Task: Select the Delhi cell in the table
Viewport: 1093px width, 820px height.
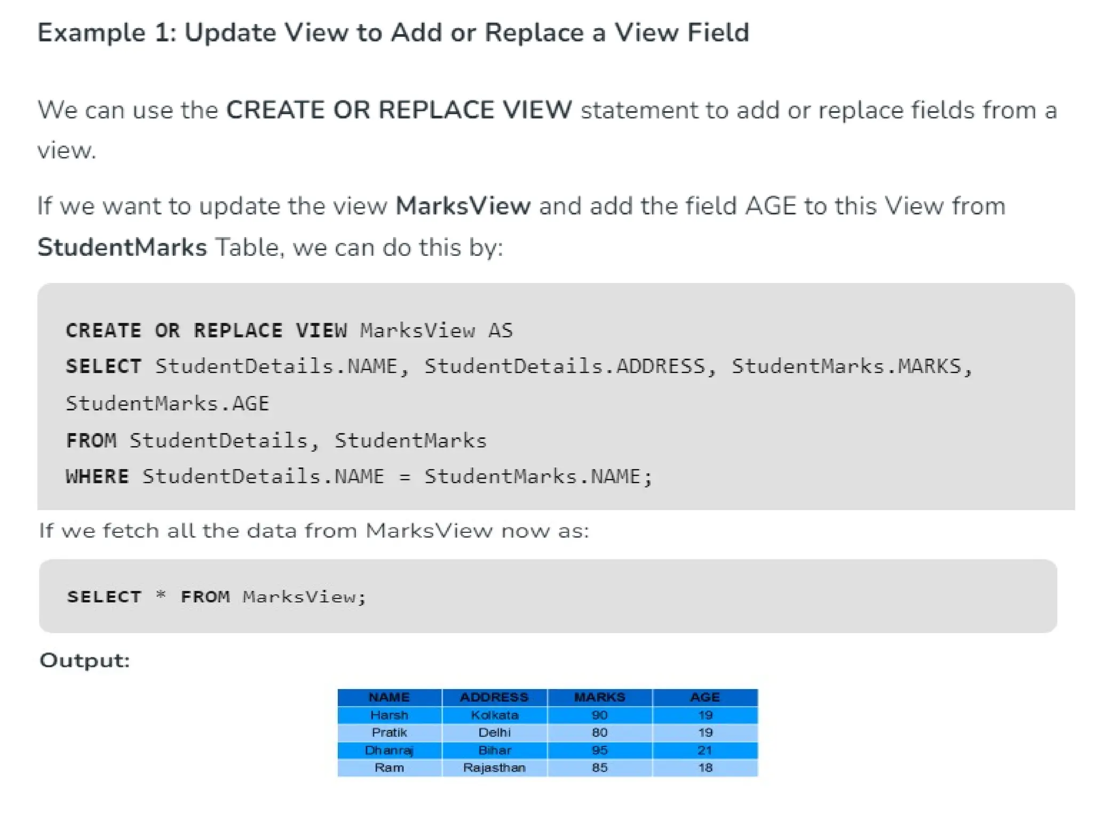Action: point(494,732)
